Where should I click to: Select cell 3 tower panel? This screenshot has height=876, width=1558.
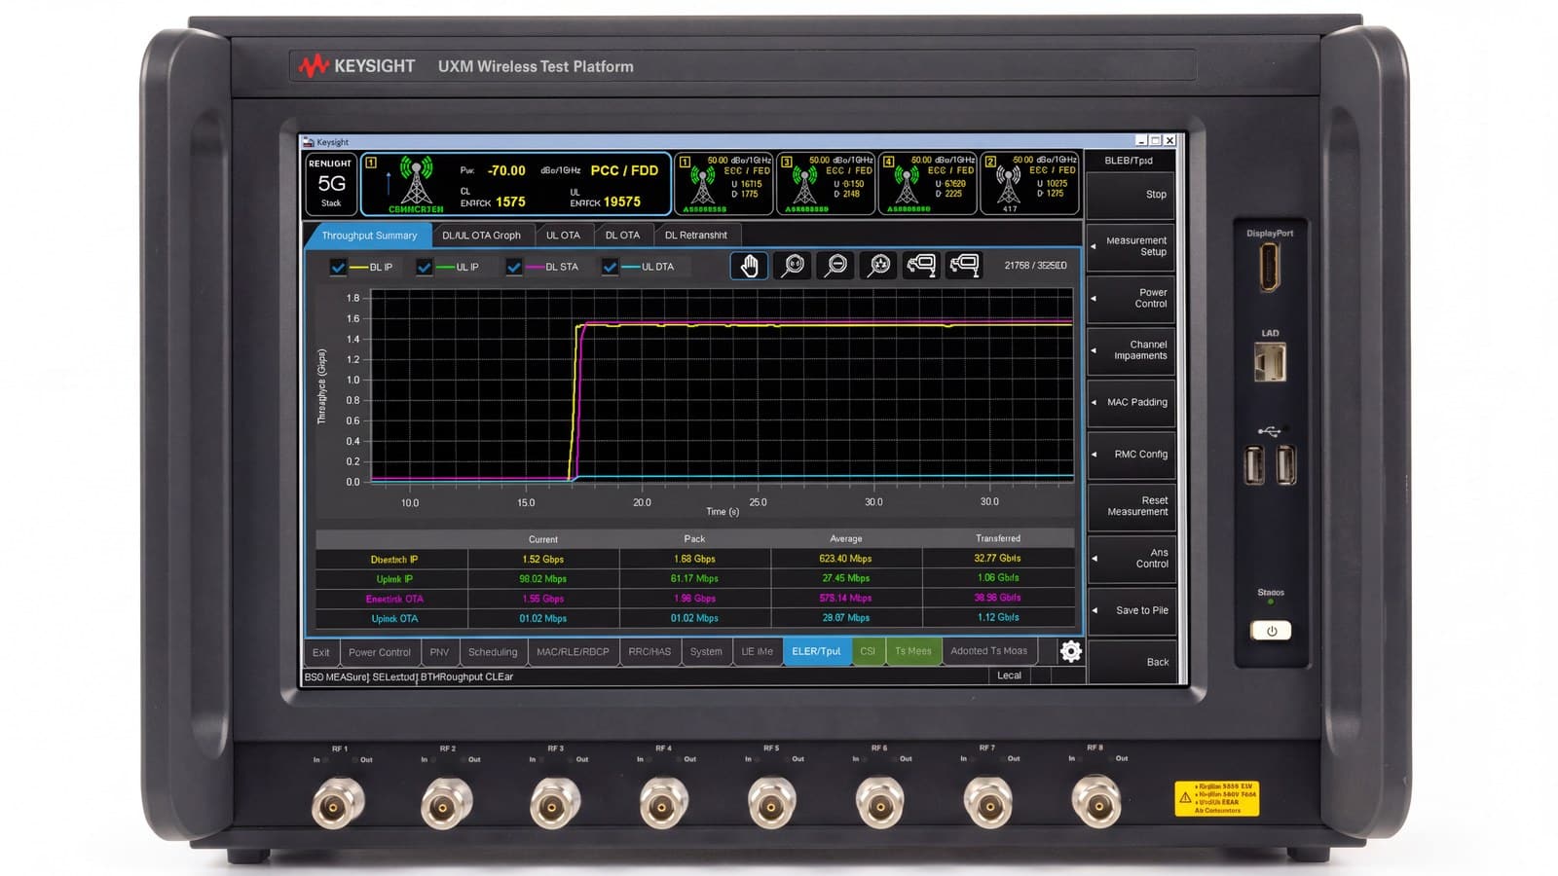(x=827, y=184)
